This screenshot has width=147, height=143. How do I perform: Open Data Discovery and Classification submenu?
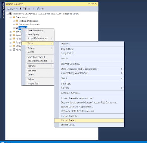[x=89, y=69]
